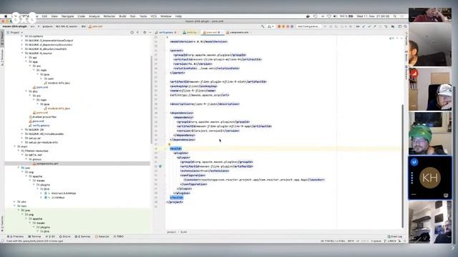Screen dimensions: 458x257
Task: Click AbstractJLinkMojo class icon in tree
Action: click(x=46, y=193)
